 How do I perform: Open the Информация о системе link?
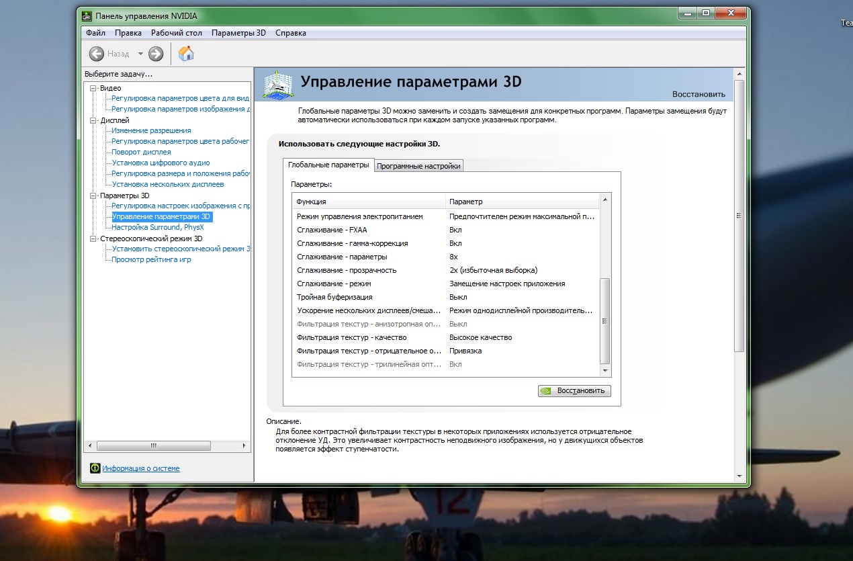[x=141, y=468]
